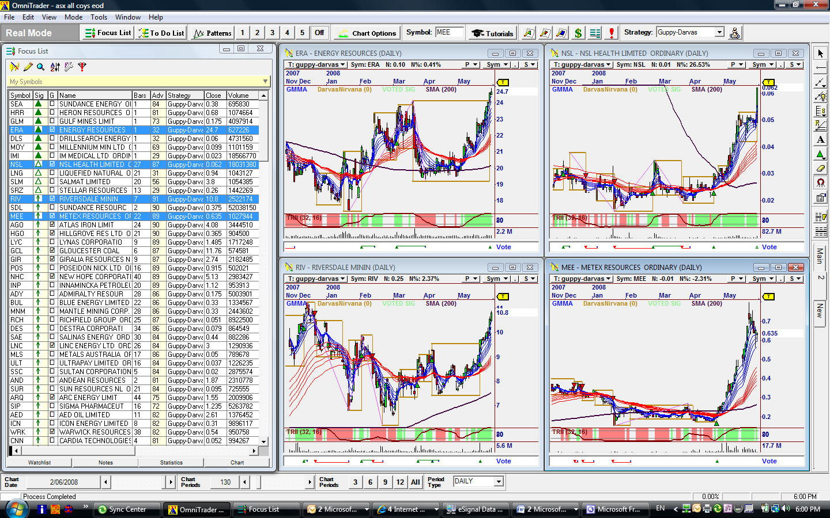The image size is (830, 518).
Task: Toggle checkbox for ARC ENERGY LIMIT row
Action: (52, 398)
